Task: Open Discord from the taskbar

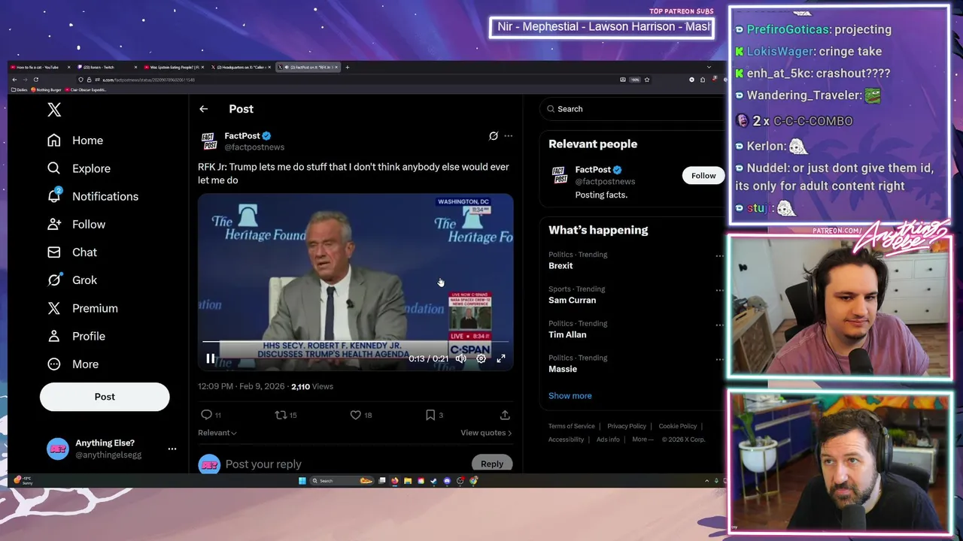Action: tap(447, 481)
